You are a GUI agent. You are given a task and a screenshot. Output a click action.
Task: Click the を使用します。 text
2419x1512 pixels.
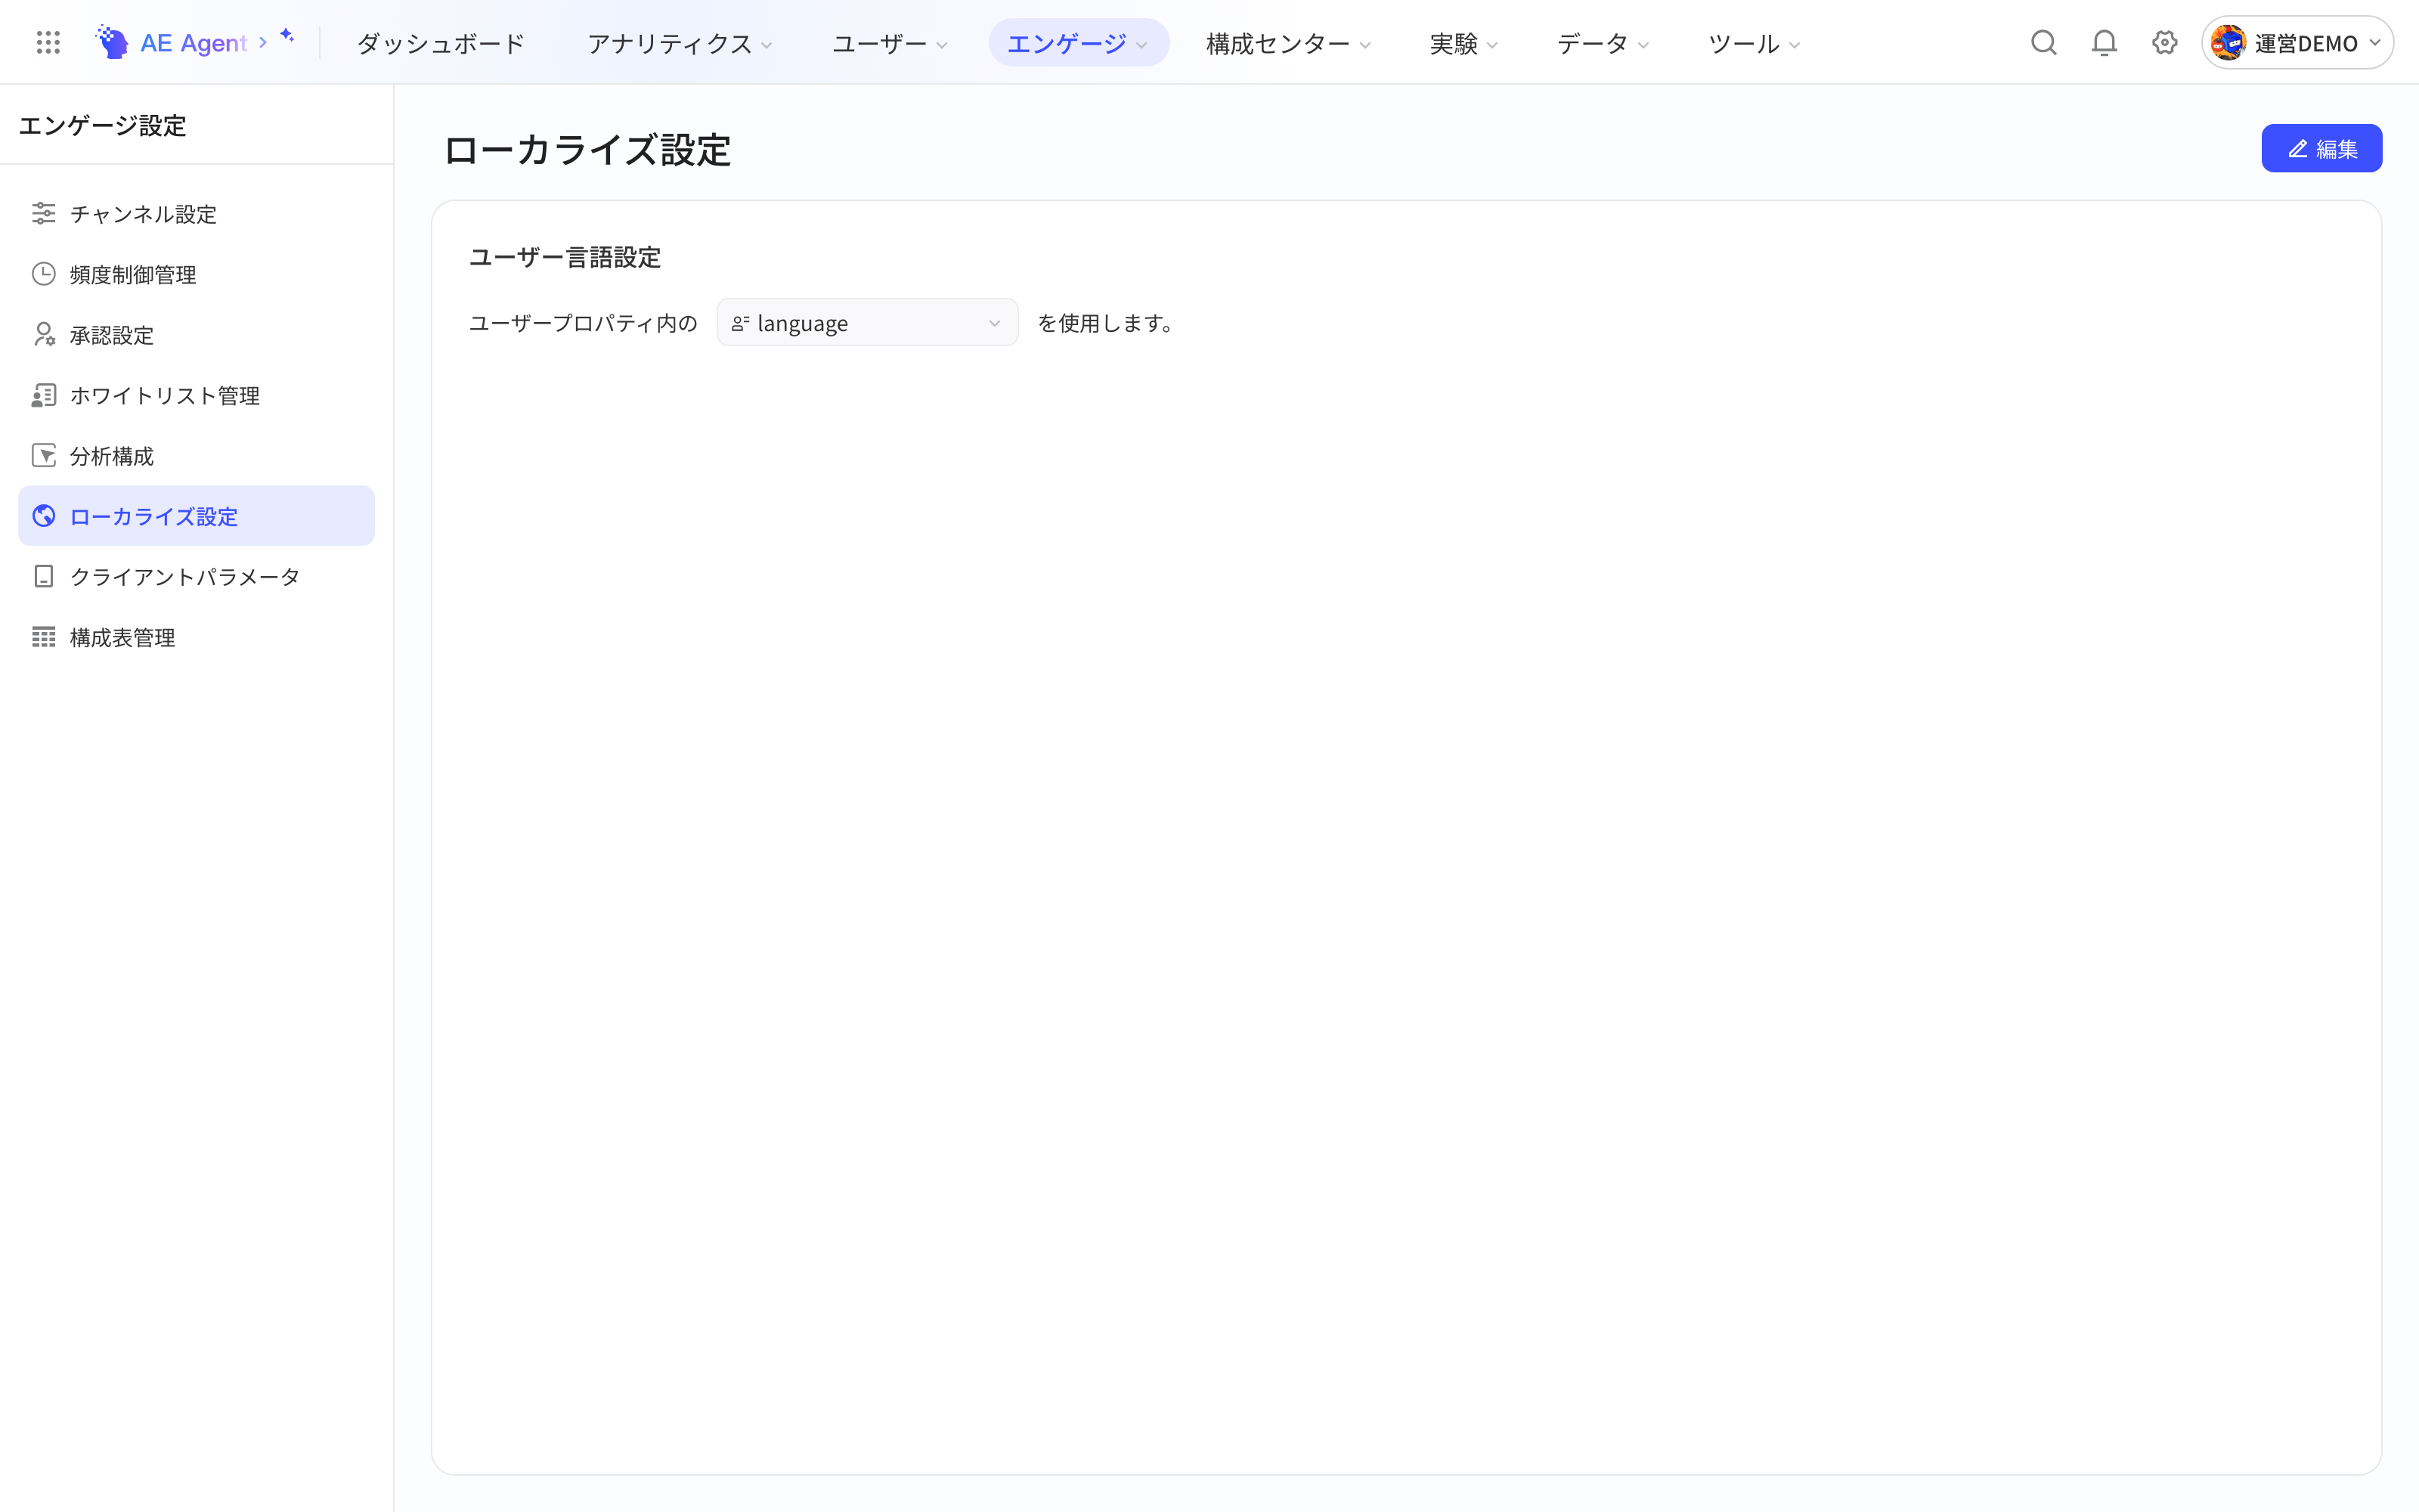pyautogui.click(x=1108, y=323)
